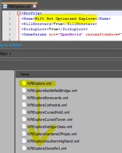Select RiftExploreBattlefieldBridge.xml file
Viewport: 122px width, 153px height.
[52, 91]
